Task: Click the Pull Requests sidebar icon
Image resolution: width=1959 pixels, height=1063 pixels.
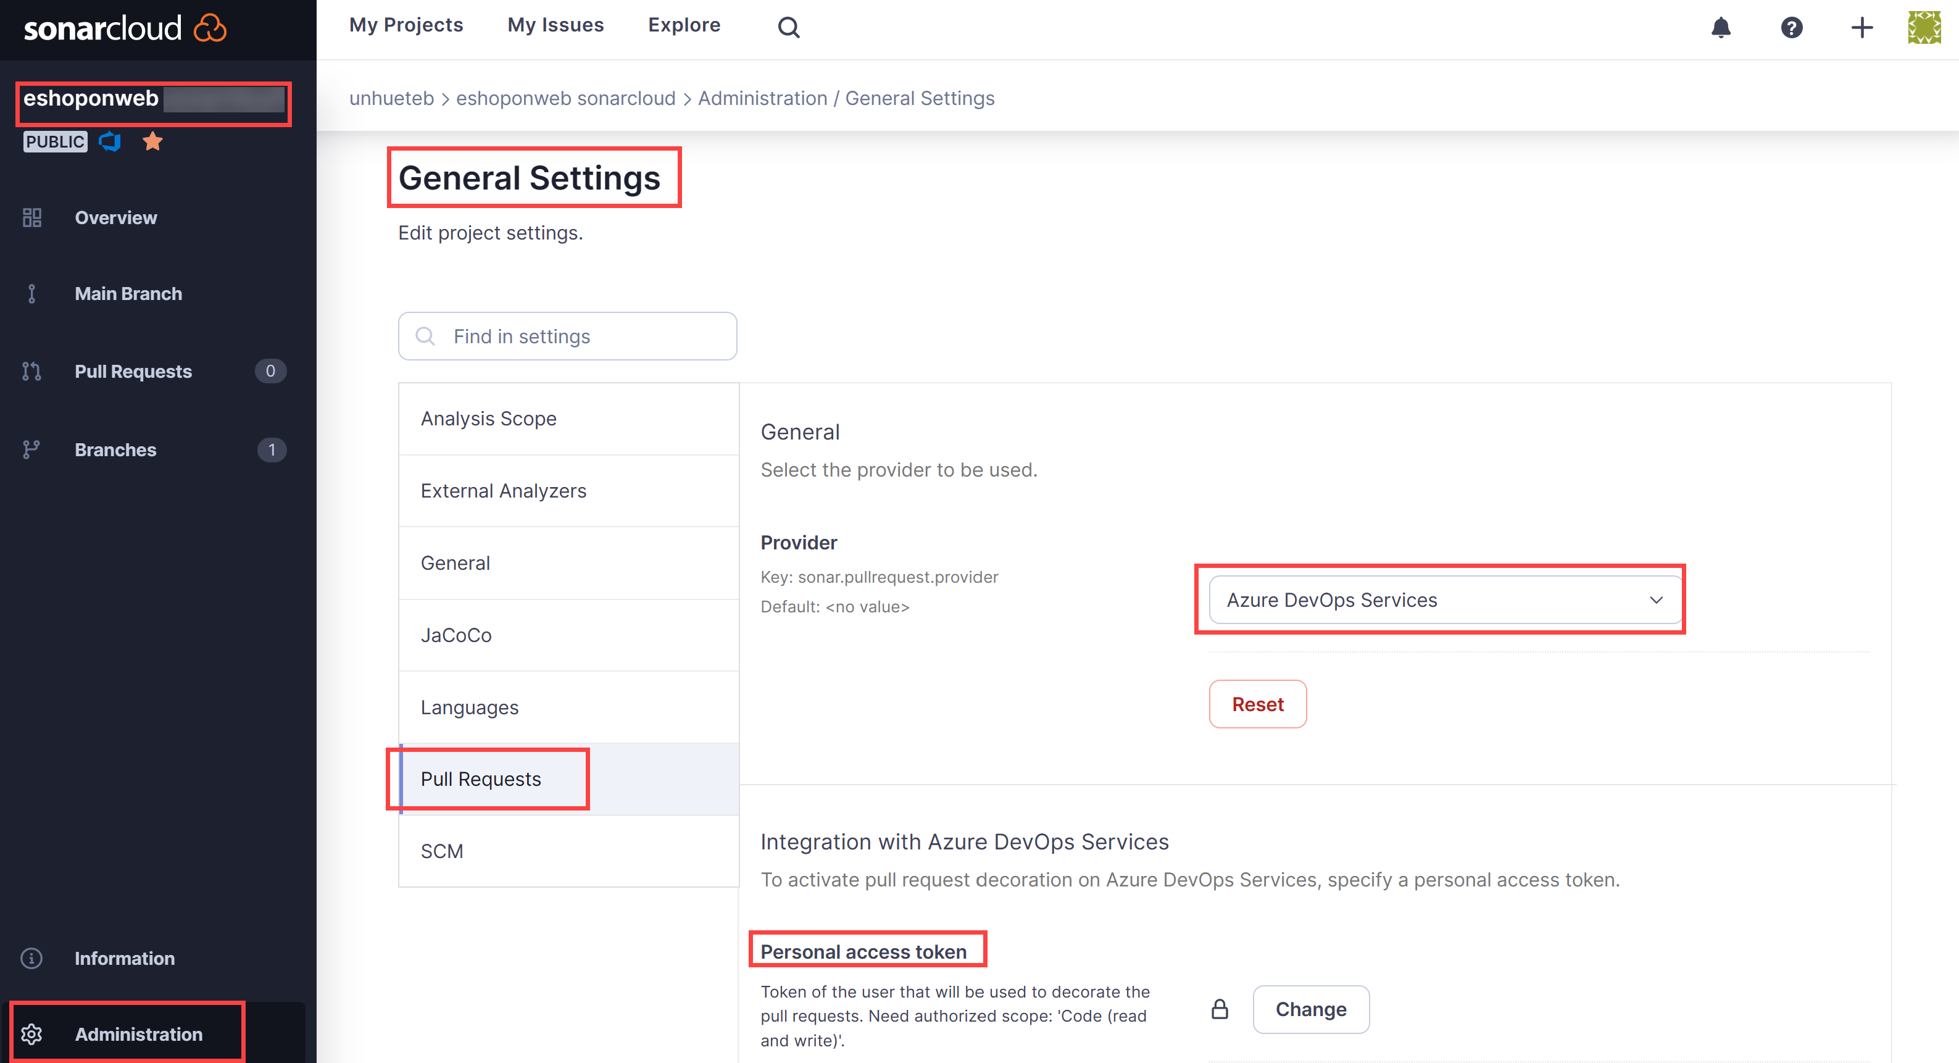Action: click(x=32, y=371)
